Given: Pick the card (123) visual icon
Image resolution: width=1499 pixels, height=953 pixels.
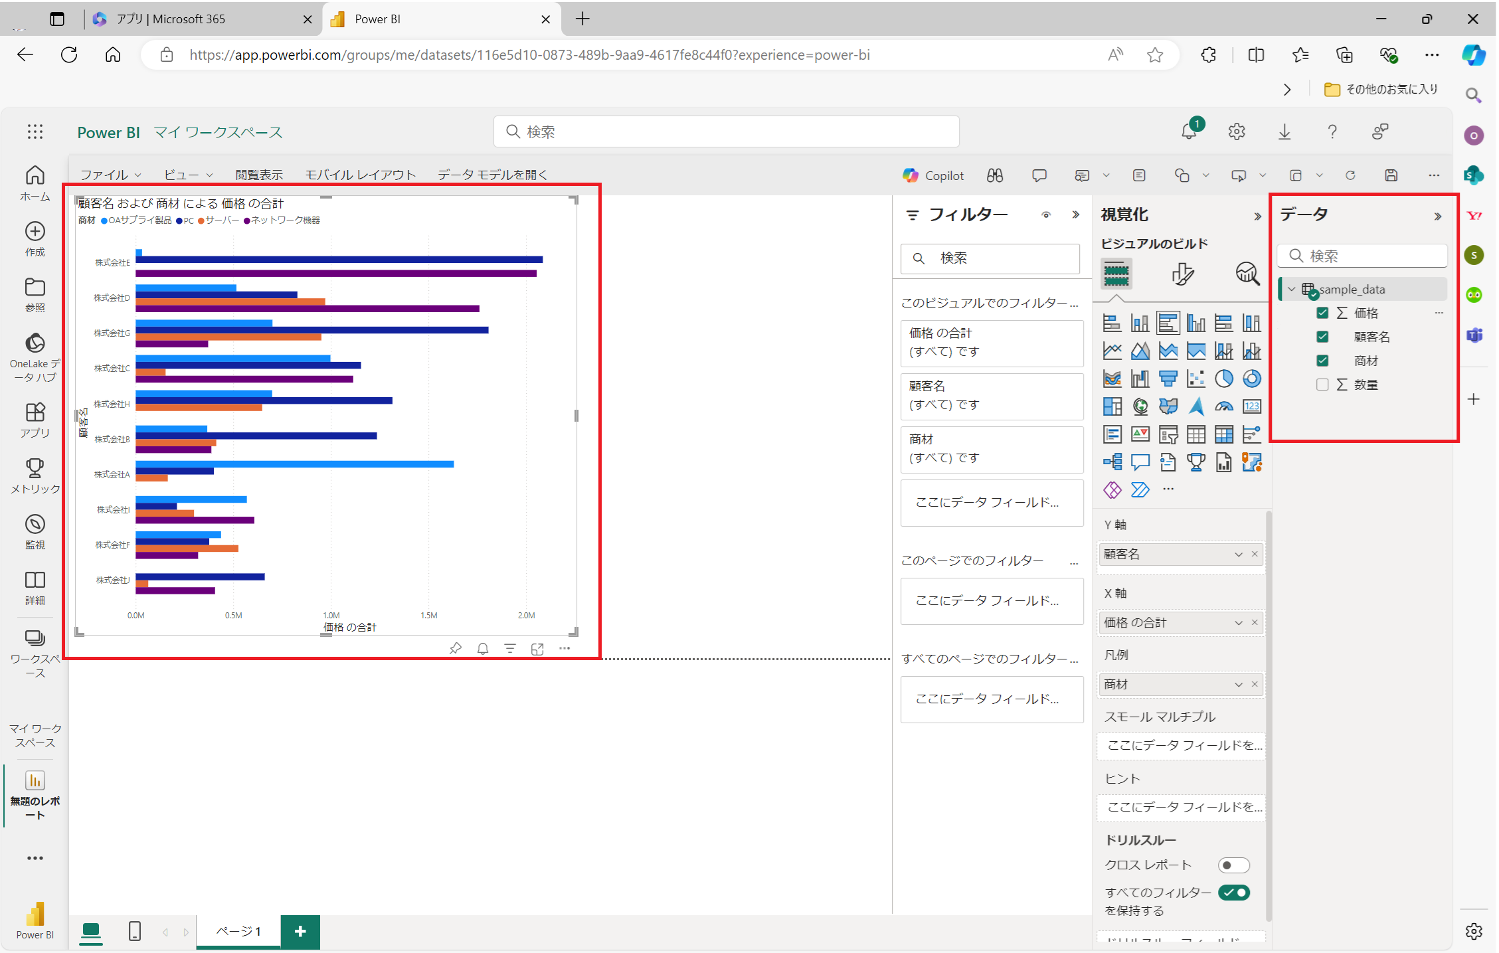Looking at the screenshot, I should tap(1251, 406).
